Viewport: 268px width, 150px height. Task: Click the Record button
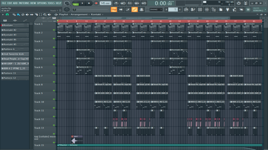(x=96, y=3)
